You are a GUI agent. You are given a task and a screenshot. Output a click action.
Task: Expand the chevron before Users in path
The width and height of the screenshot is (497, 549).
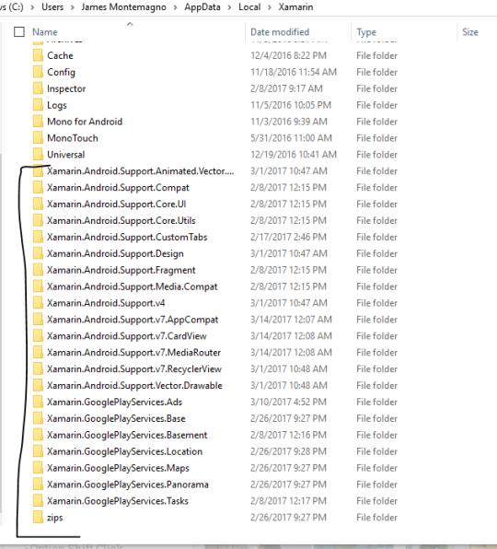[32, 7]
